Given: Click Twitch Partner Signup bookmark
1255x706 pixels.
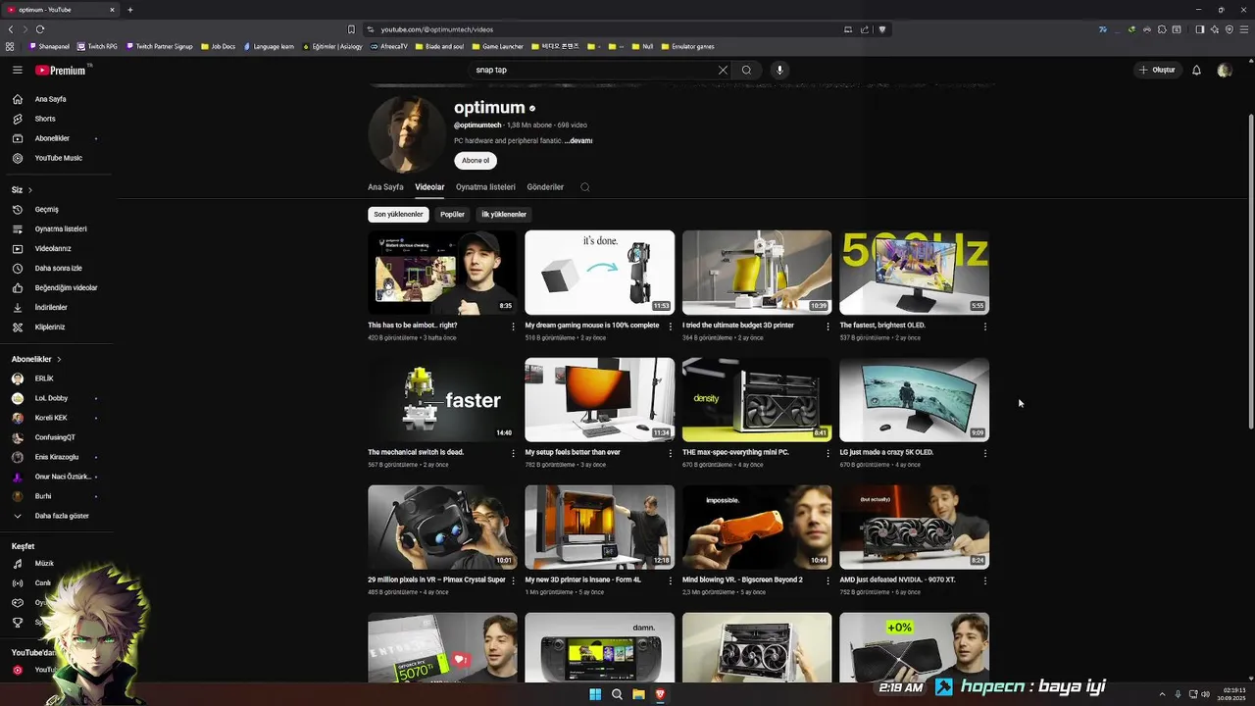Looking at the screenshot, I should coord(159,46).
